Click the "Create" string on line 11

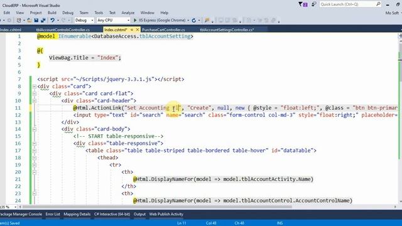point(200,108)
